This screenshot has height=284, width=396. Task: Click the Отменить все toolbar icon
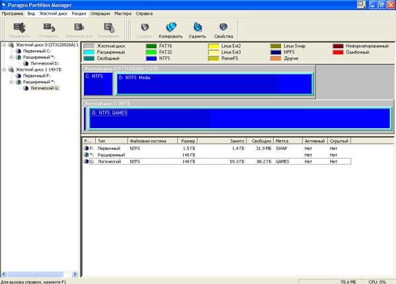coord(79,27)
